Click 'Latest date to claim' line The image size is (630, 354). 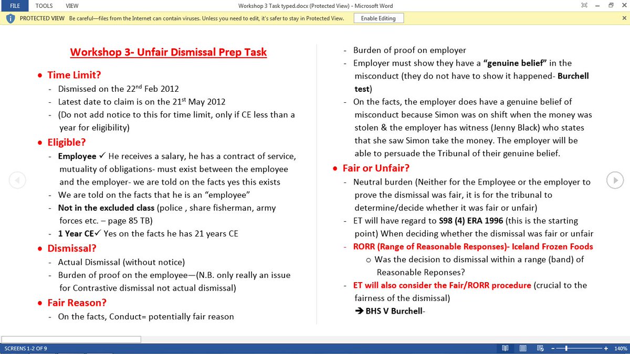click(142, 102)
